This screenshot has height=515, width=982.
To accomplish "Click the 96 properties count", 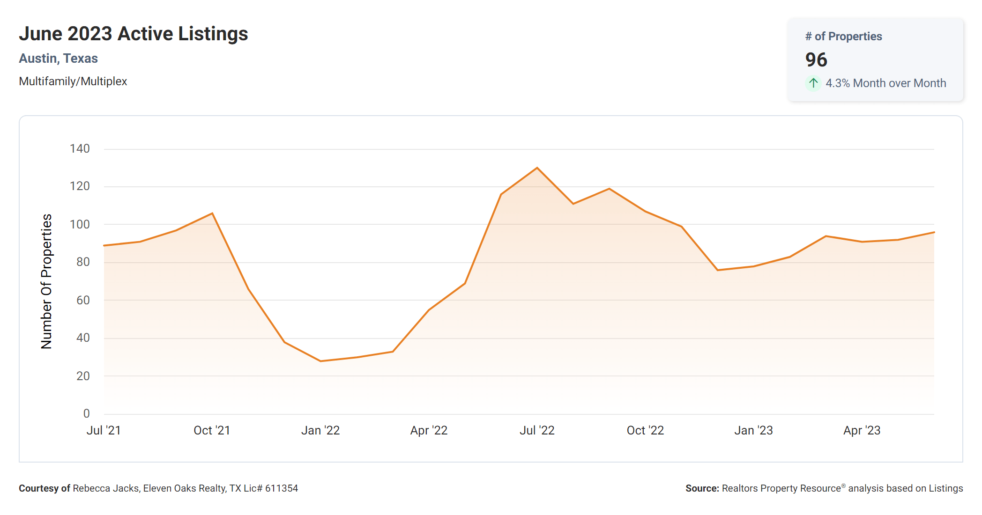I will coord(816,60).
